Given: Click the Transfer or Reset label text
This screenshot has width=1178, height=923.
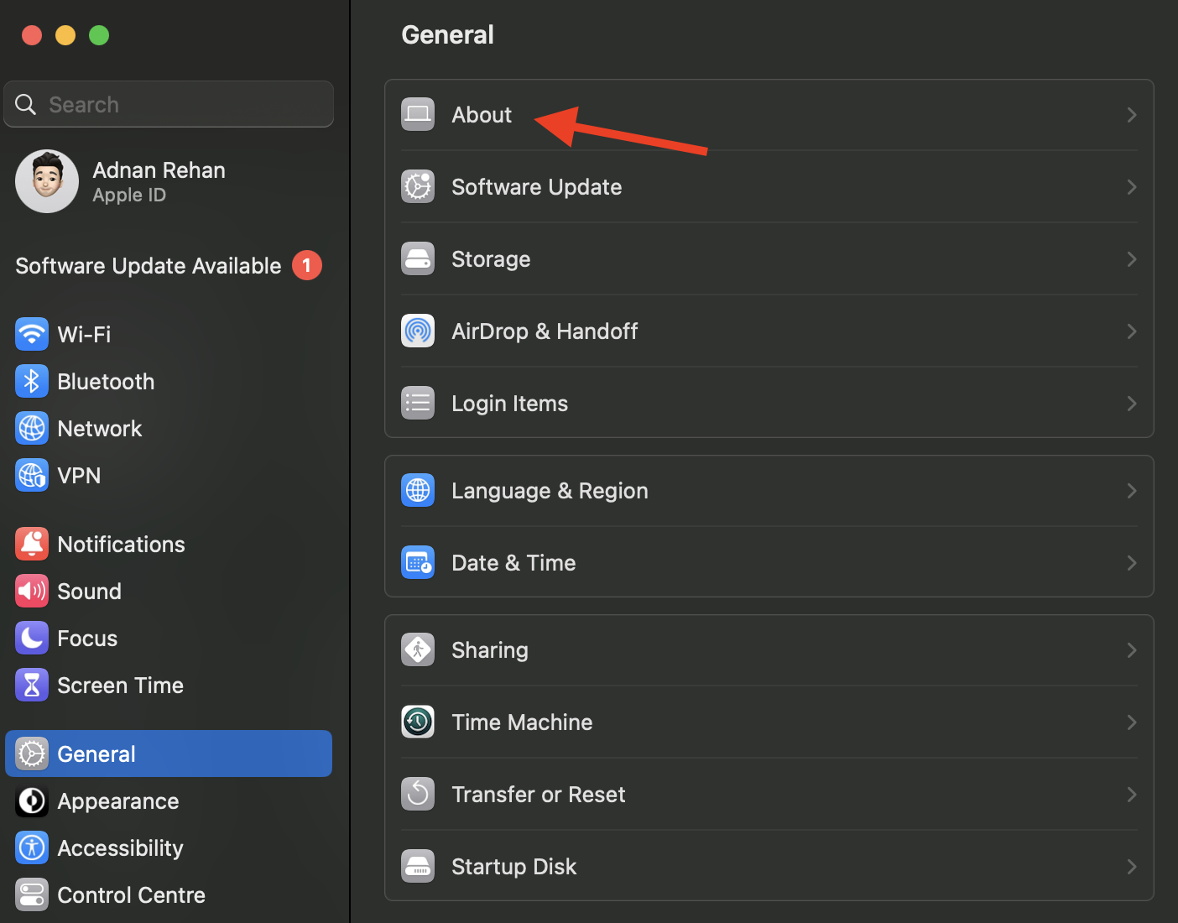Looking at the screenshot, I should click(538, 795).
